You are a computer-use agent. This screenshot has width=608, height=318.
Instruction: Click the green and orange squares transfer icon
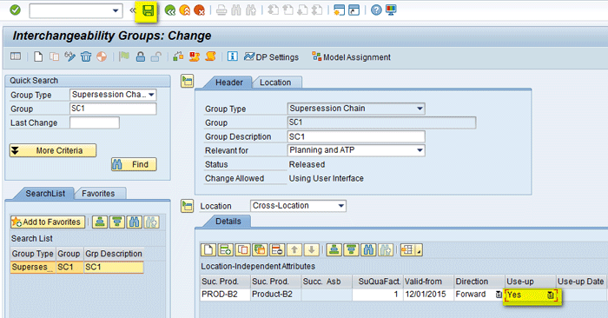[x=178, y=56]
